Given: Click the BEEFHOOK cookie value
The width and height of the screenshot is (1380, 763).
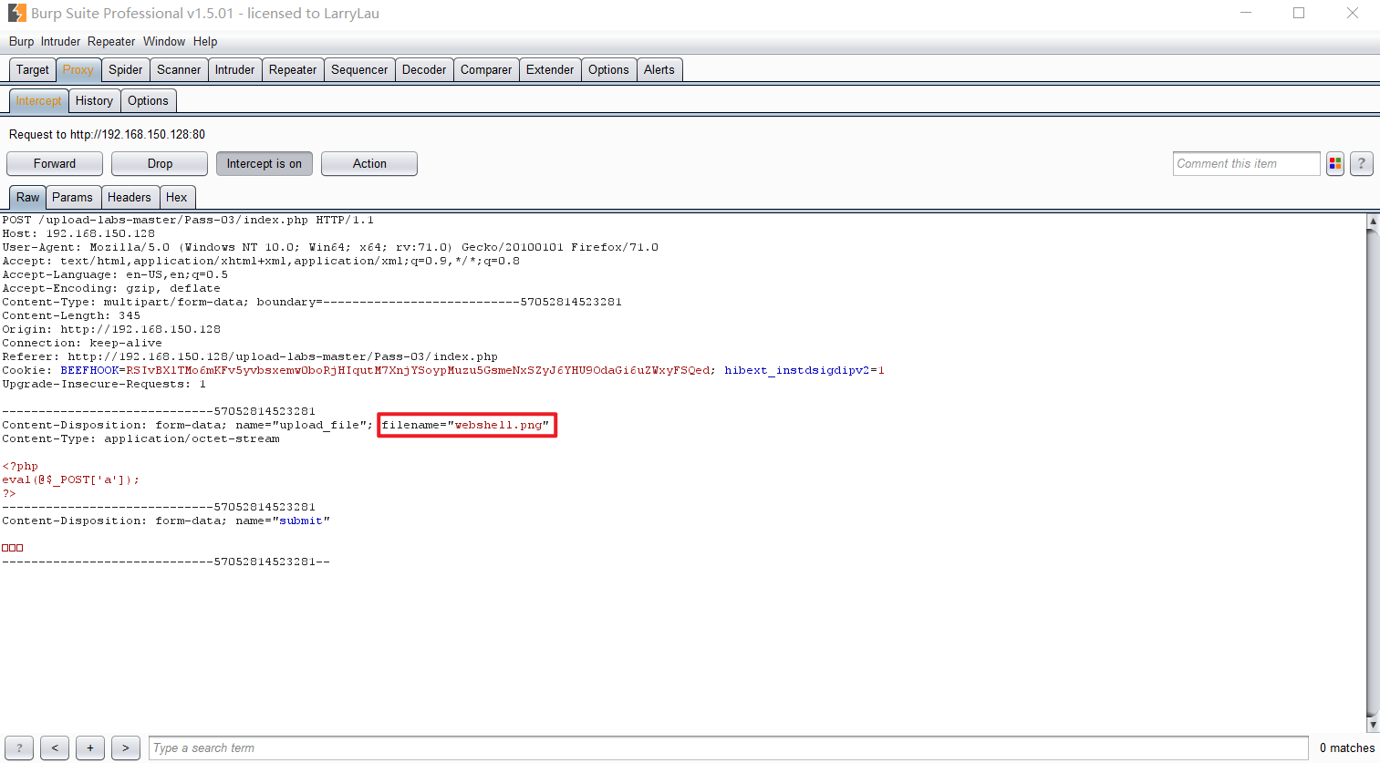Looking at the screenshot, I should point(419,370).
